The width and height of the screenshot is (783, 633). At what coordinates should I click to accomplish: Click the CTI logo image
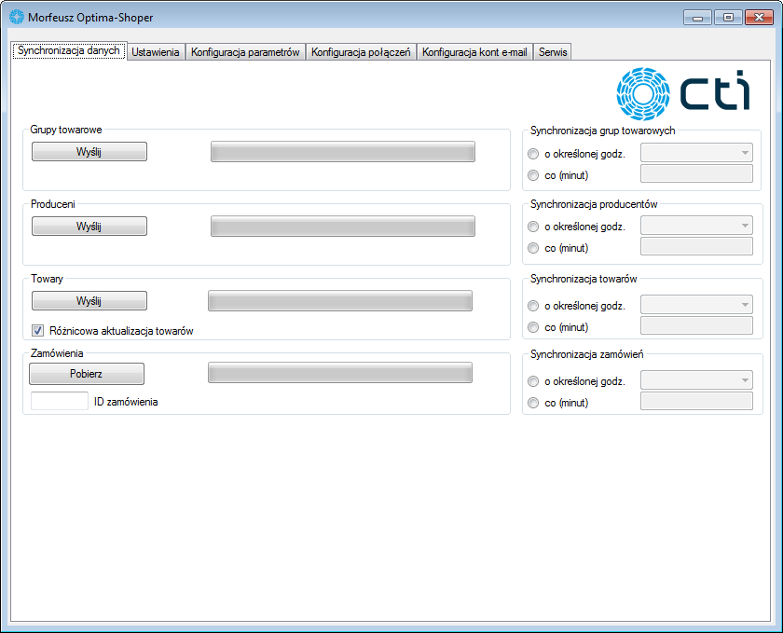point(683,93)
